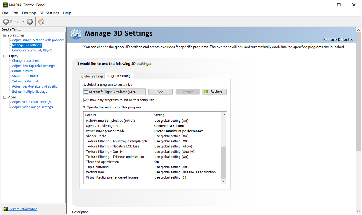Open Adjust video image settings
Viewport: 362px width, 215px height.
click(x=33, y=107)
